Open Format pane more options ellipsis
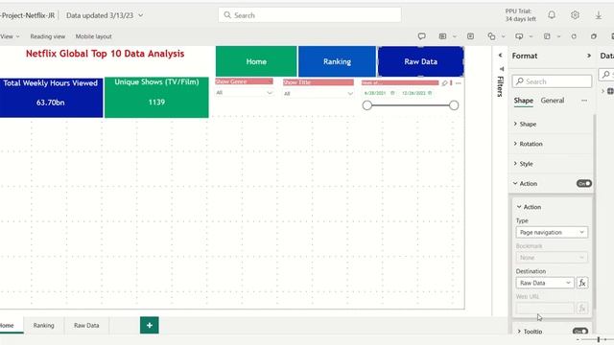Image resolution: width=614 pixels, height=345 pixels. coord(584,101)
